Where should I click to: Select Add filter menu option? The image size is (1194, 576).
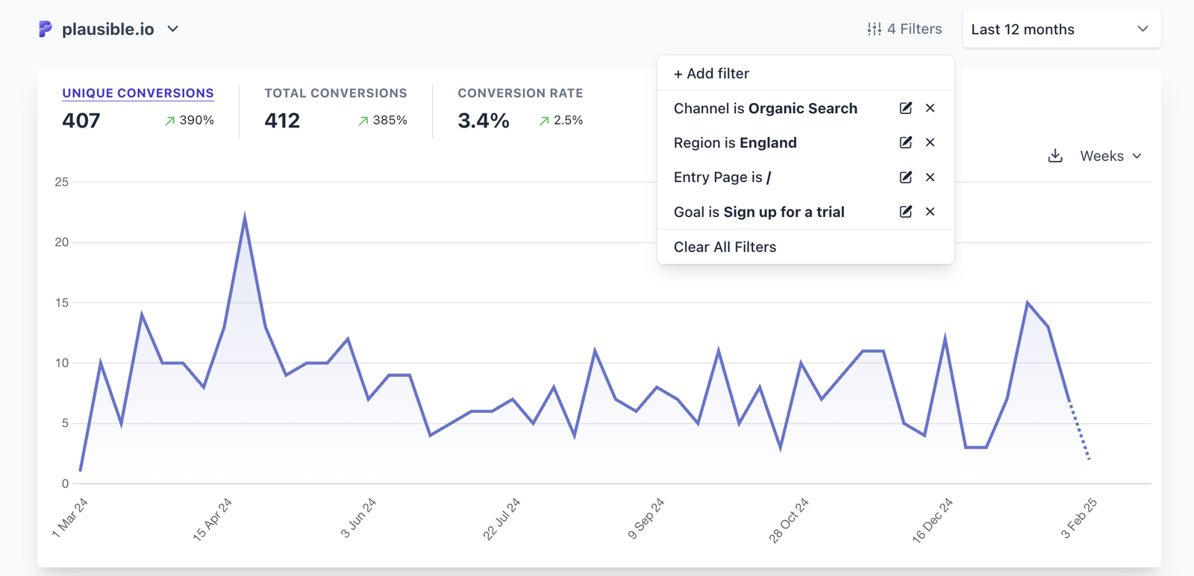tap(711, 74)
